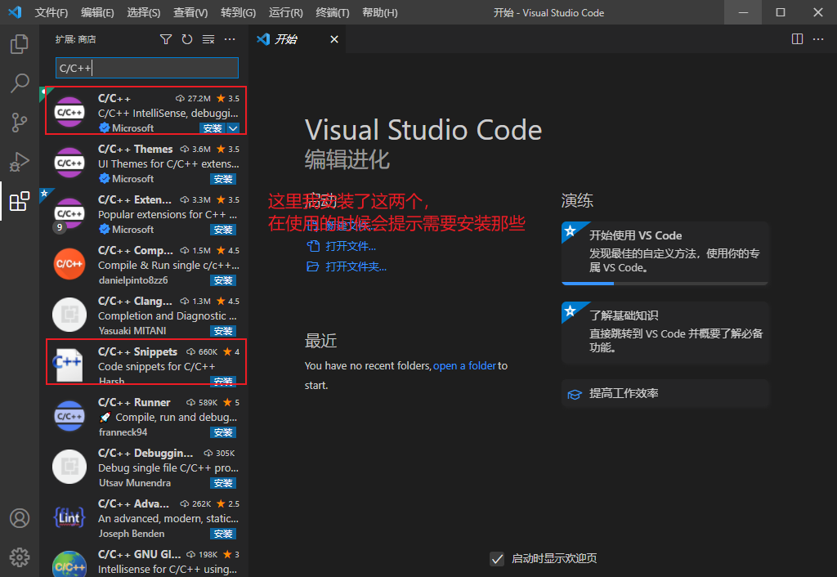Select the Harsh author name in Snippets row
837x577 pixels.
pos(111,381)
